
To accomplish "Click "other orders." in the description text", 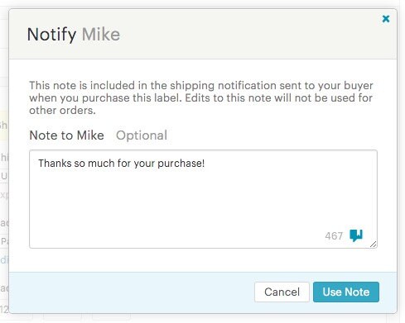I will [62, 111].
